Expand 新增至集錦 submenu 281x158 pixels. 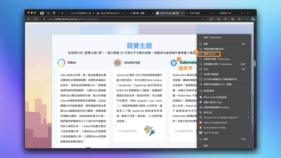pyautogui.click(x=224, y=91)
